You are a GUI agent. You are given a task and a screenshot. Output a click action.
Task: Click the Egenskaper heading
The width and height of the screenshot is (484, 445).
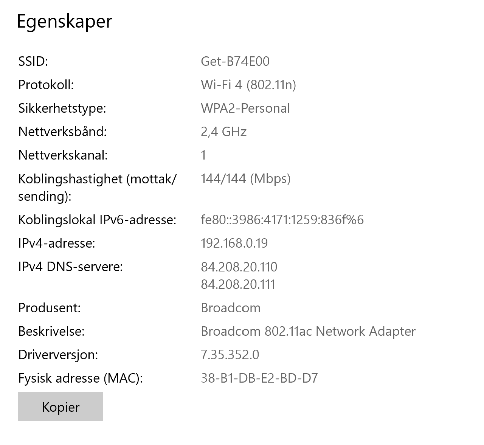[x=65, y=21]
